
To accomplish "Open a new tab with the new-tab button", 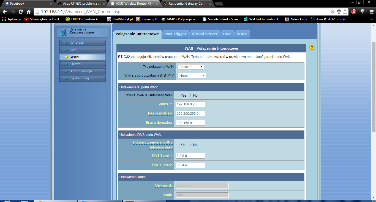I will pos(219,4).
